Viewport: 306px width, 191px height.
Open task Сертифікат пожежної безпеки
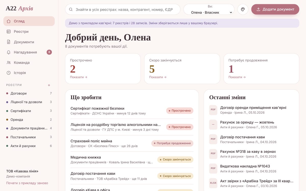[x=132, y=111]
